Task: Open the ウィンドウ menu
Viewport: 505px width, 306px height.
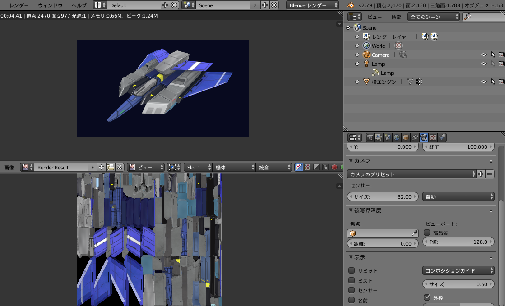Action: coord(50,5)
